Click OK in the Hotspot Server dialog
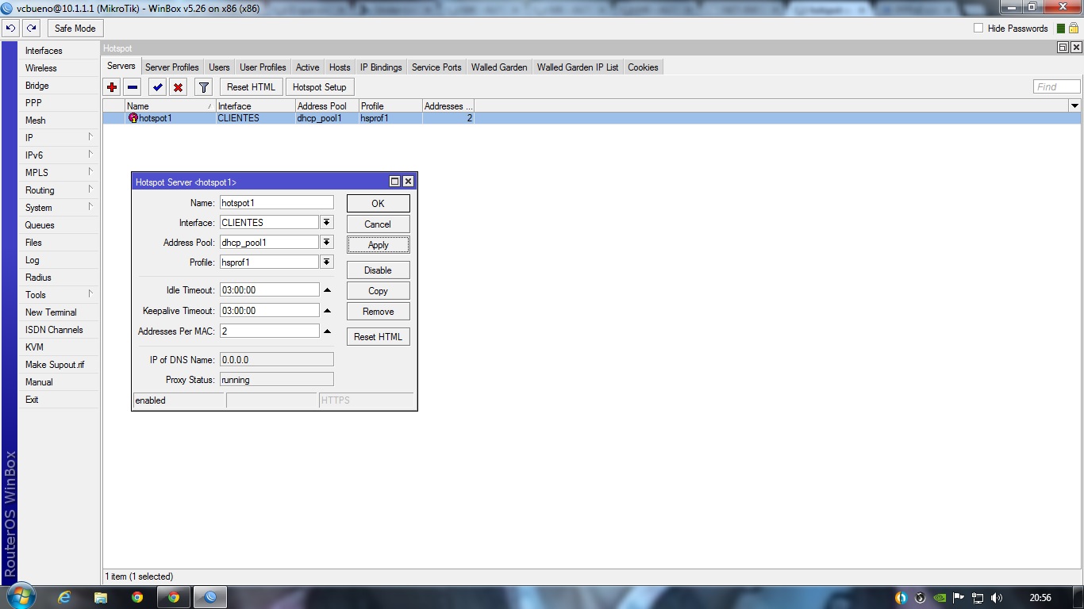This screenshot has height=609, width=1084. pyautogui.click(x=378, y=204)
